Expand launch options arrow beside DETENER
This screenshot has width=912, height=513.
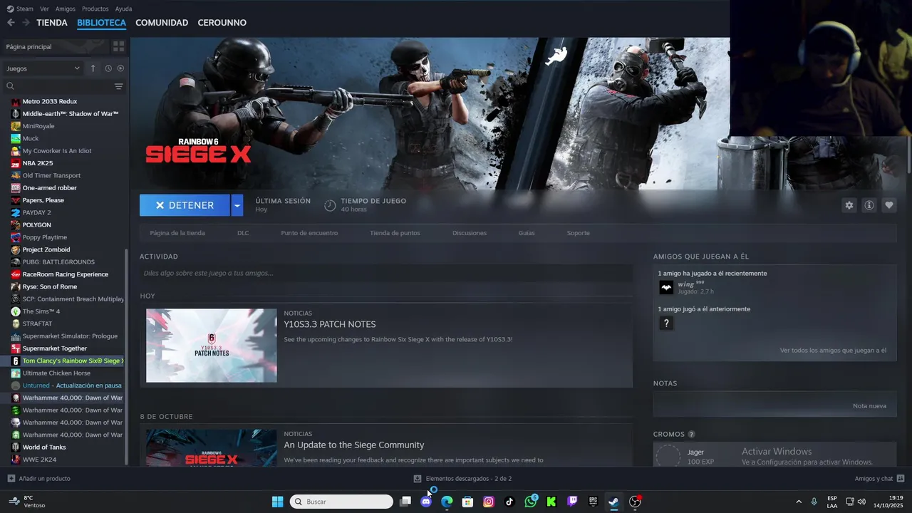[237, 205]
